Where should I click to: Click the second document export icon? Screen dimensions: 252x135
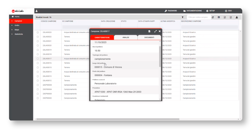coord(231,17)
